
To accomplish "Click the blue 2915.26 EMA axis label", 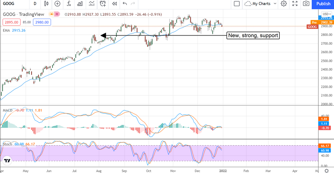I will click(326, 18).
